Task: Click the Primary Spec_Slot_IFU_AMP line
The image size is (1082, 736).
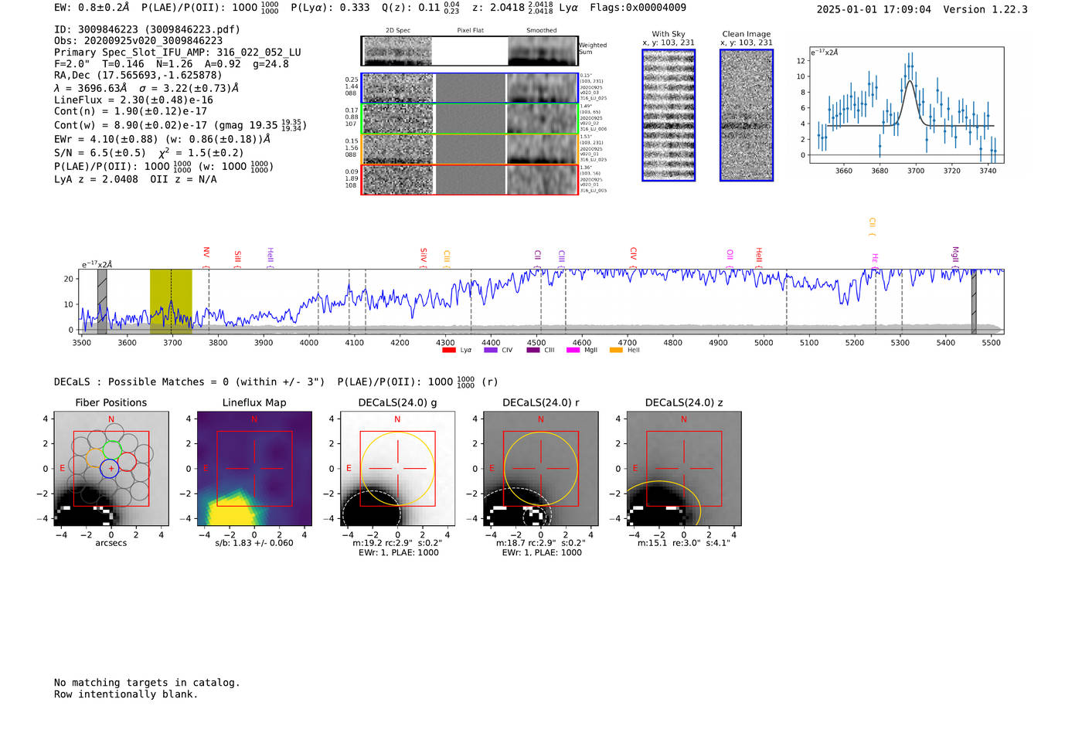Action: tap(178, 53)
